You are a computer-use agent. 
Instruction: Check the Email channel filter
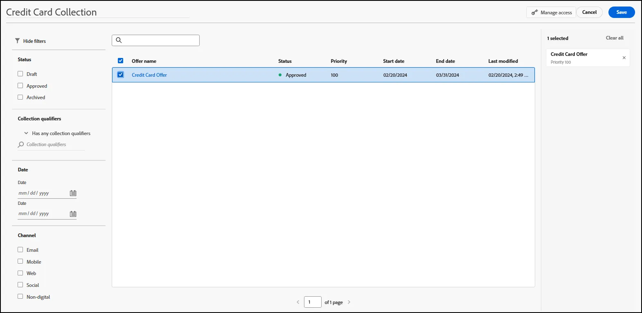tap(20, 250)
